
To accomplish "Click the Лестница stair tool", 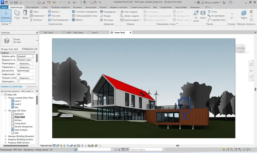I will (x=107, y=20).
